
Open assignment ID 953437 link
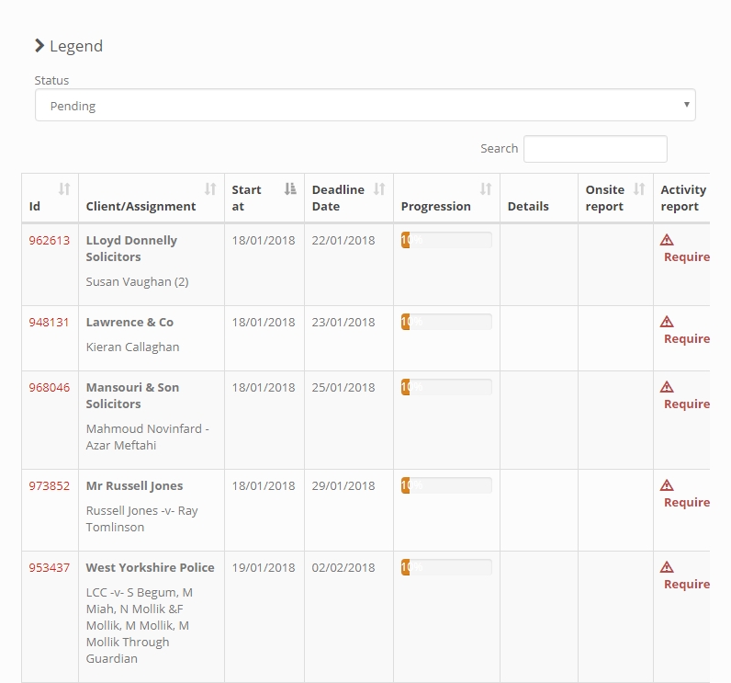pos(49,568)
